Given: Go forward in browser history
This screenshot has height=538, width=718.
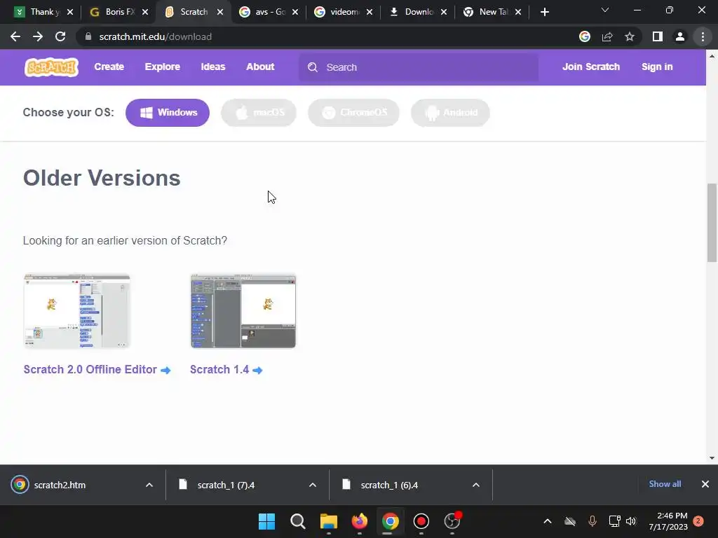Looking at the screenshot, I should [x=38, y=36].
